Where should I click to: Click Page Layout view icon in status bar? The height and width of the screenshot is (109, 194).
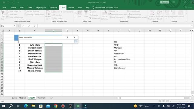164,101
